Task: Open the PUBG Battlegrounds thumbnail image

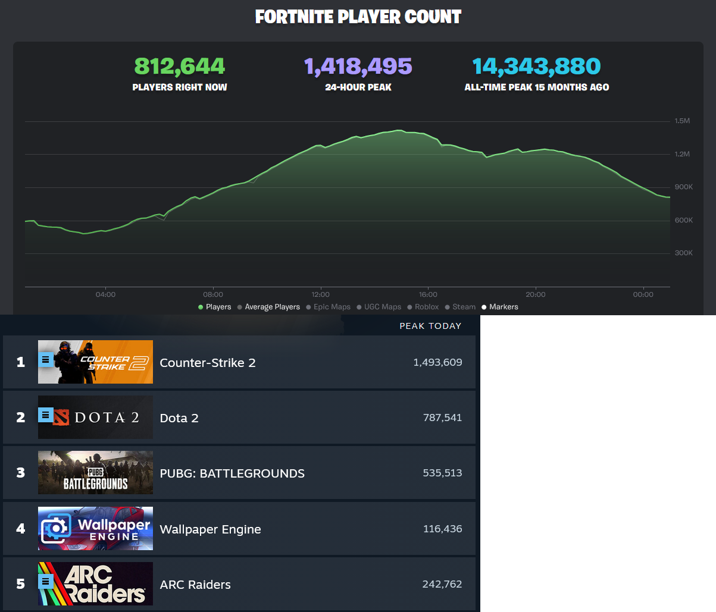Action: (x=95, y=473)
